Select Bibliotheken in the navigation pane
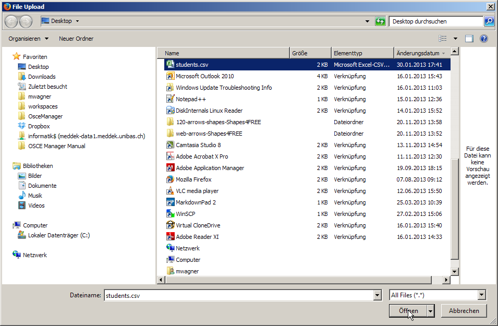 tap(38, 165)
